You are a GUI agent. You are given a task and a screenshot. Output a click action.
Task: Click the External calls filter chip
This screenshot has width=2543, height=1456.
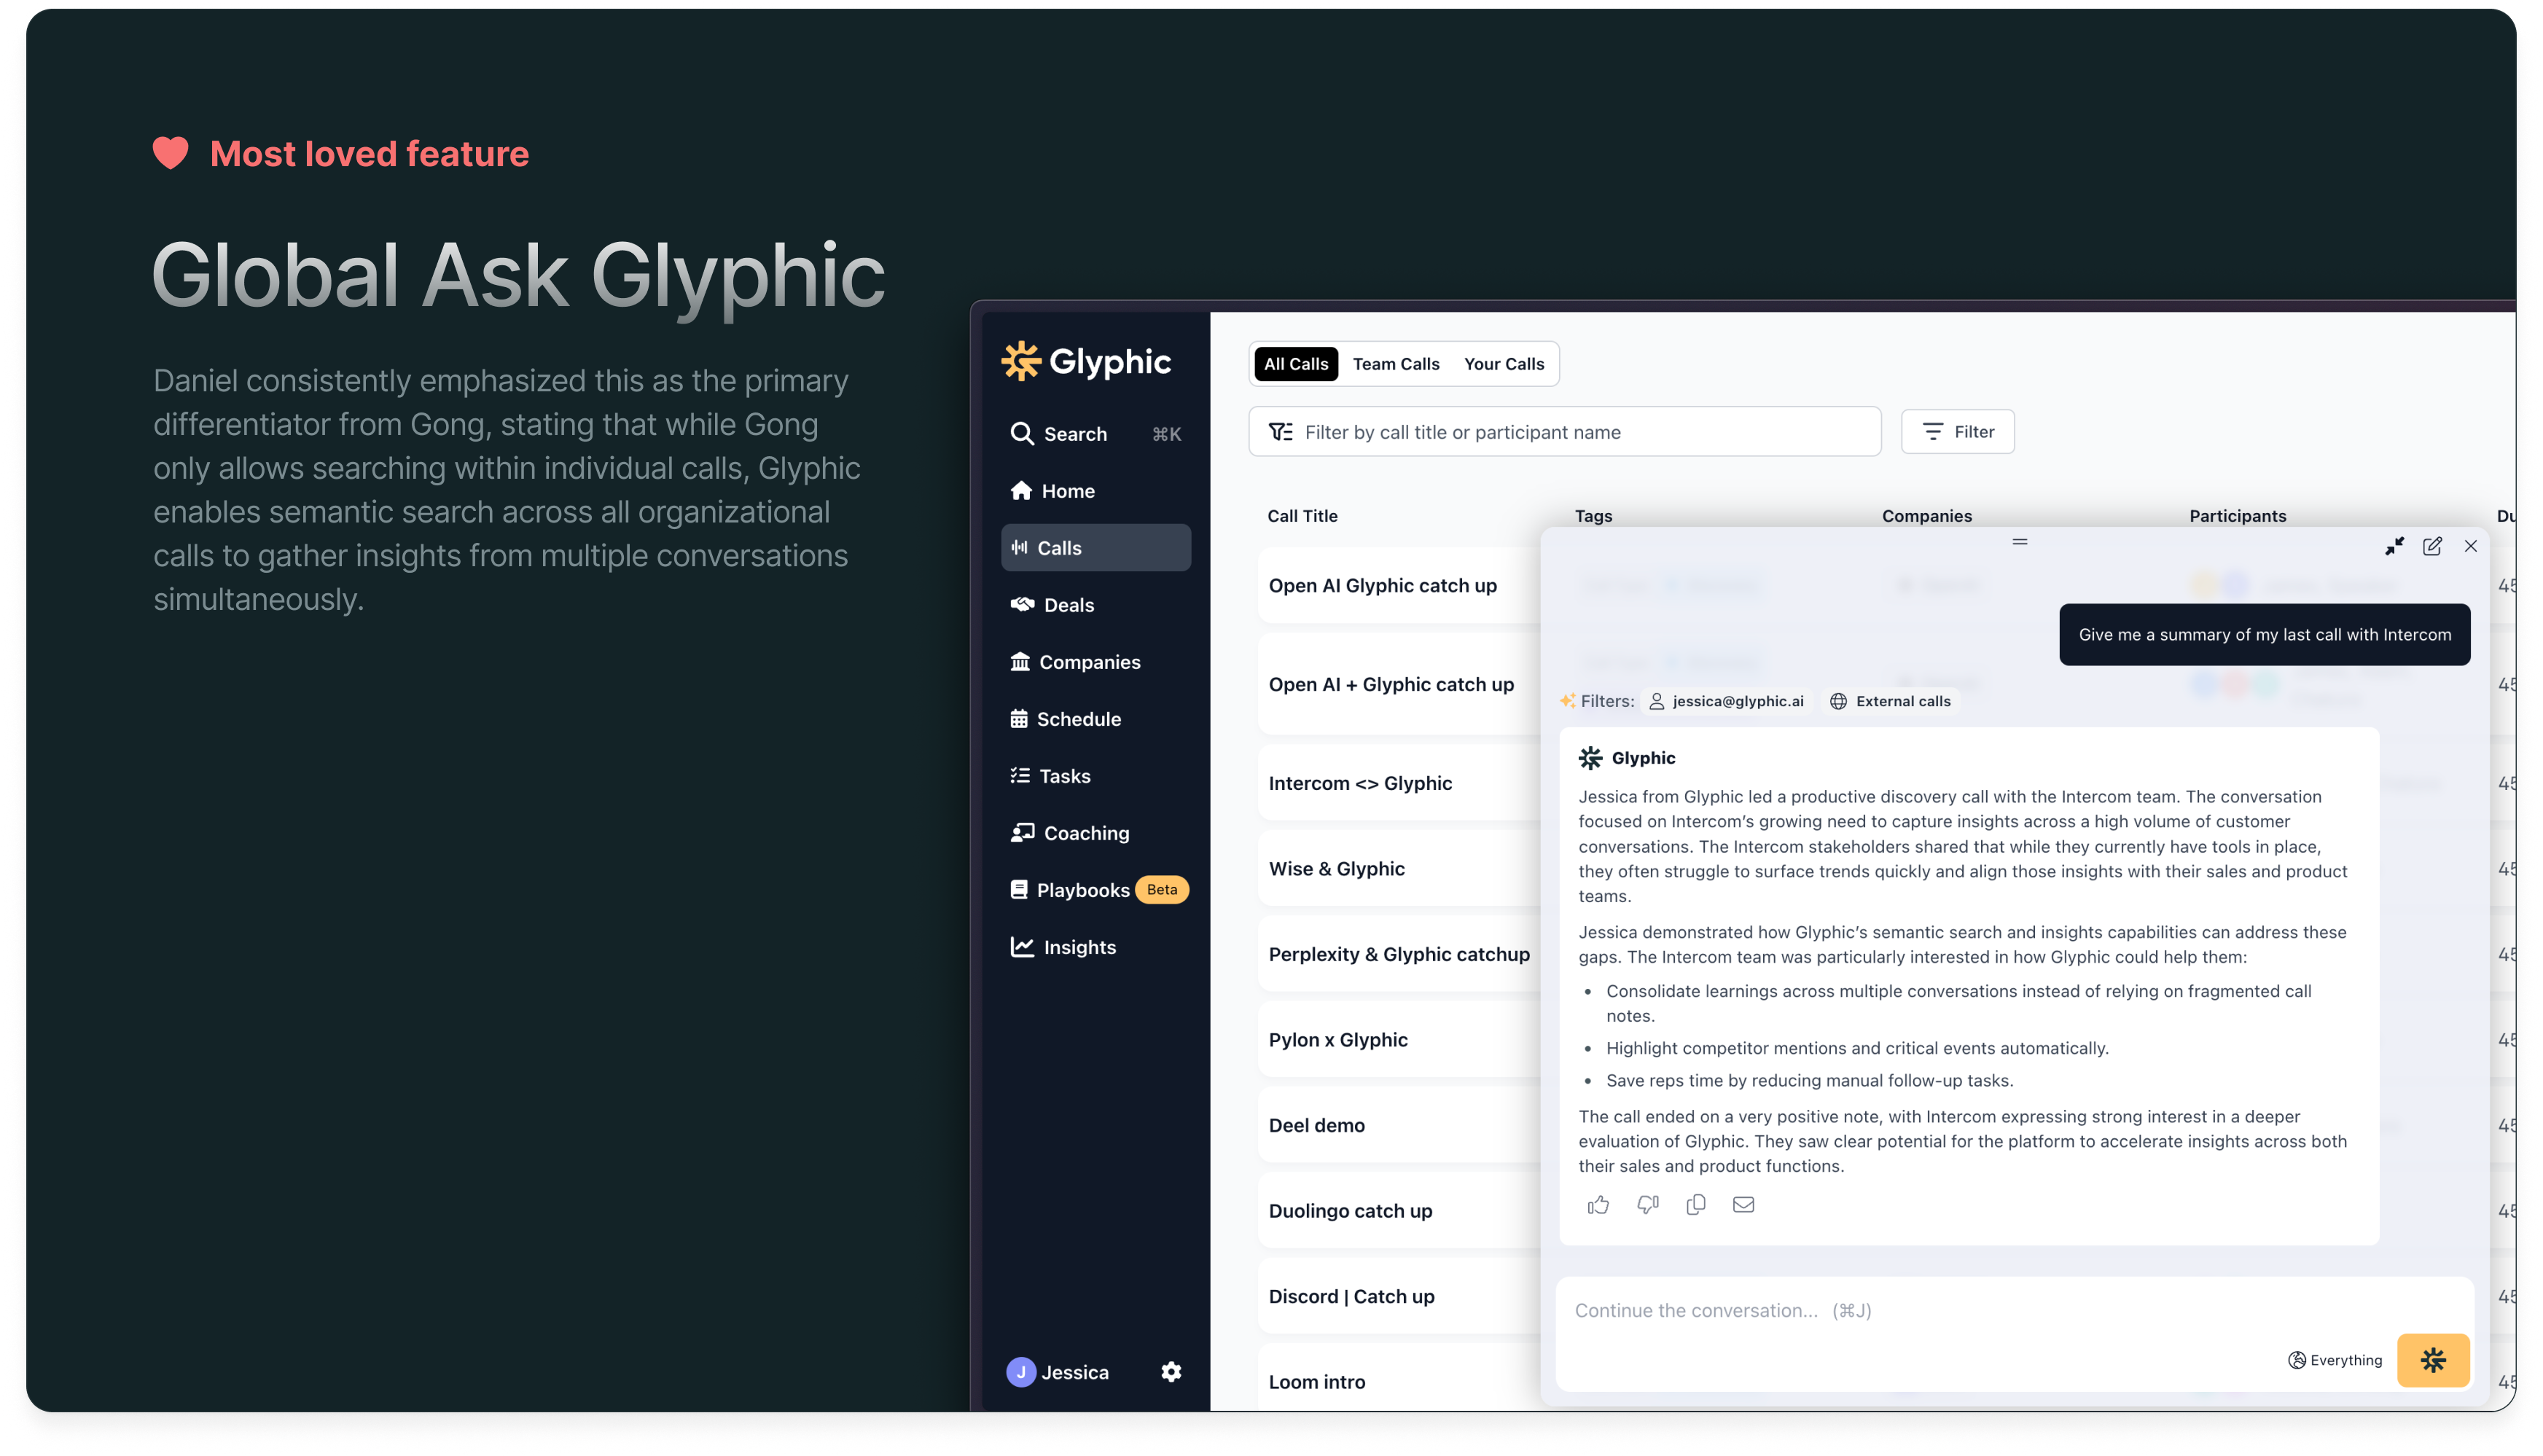pos(1890,701)
